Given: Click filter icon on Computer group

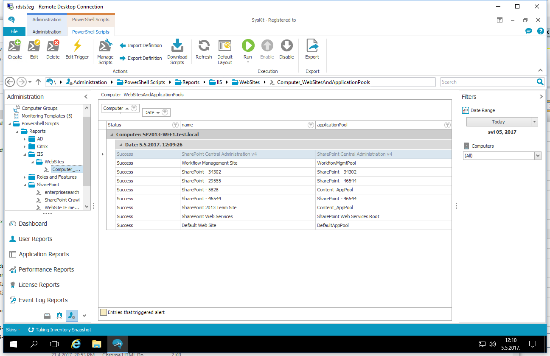Looking at the screenshot, I should [x=134, y=108].
